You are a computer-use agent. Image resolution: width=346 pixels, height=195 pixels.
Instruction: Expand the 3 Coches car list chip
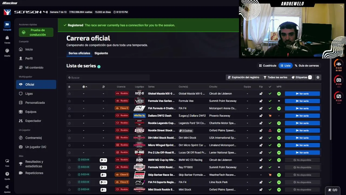click(186, 131)
